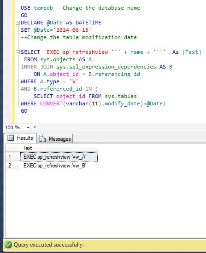Select row header number 1
This screenshot has height=253, width=206.
pyautogui.click(x=13, y=157)
